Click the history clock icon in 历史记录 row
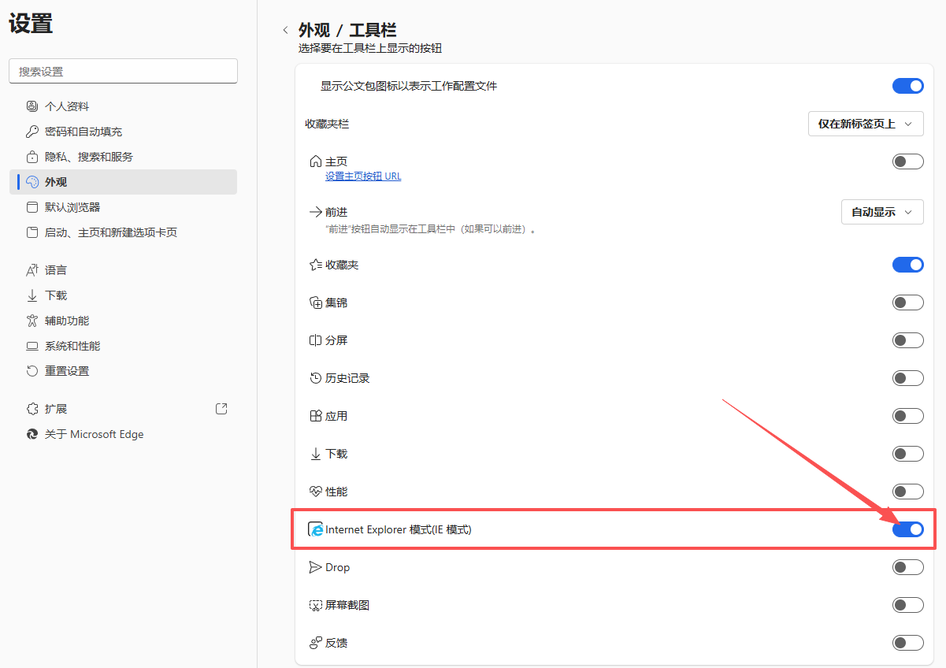 pos(316,378)
